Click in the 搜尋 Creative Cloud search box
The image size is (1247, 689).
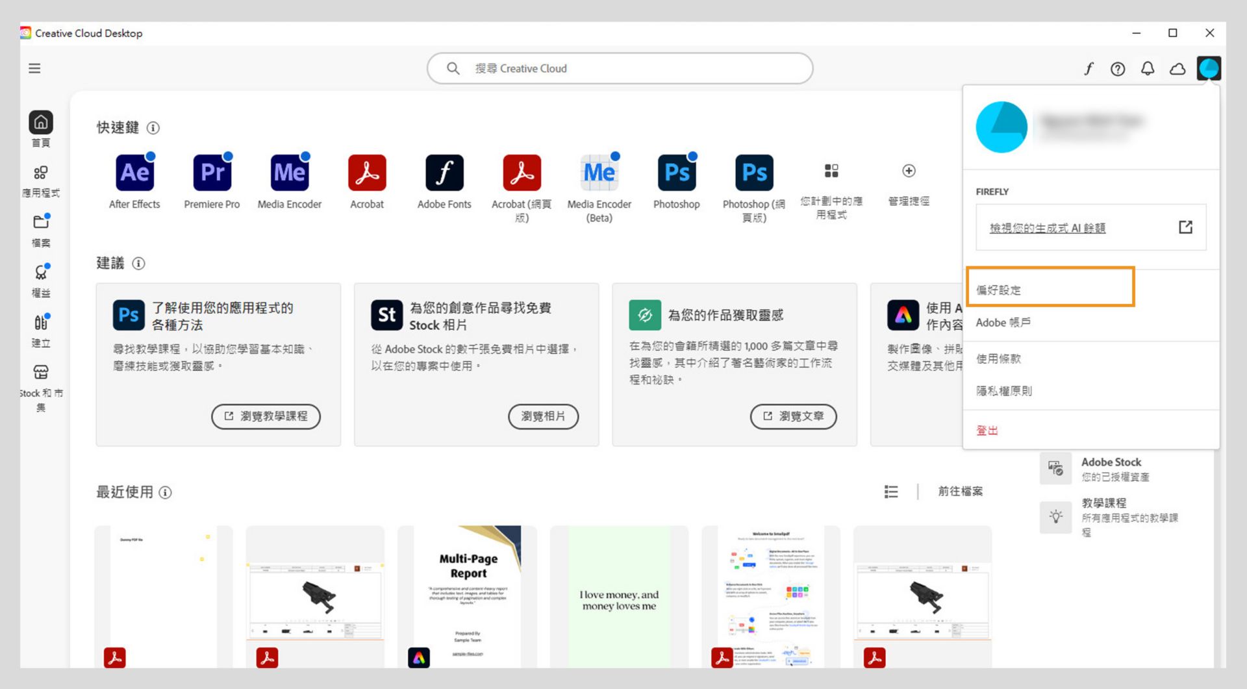coord(620,68)
